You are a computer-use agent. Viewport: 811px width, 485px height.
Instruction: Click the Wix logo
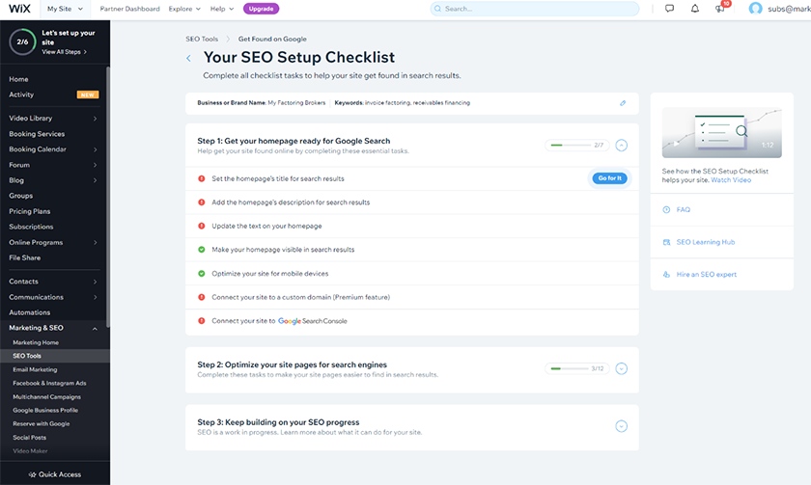point(19,9)
